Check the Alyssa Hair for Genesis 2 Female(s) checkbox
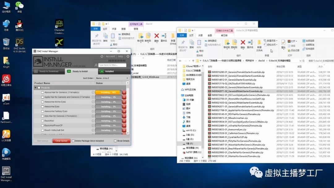 point(43,92)
